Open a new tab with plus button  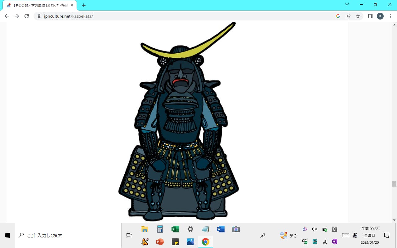click(84, 5)
